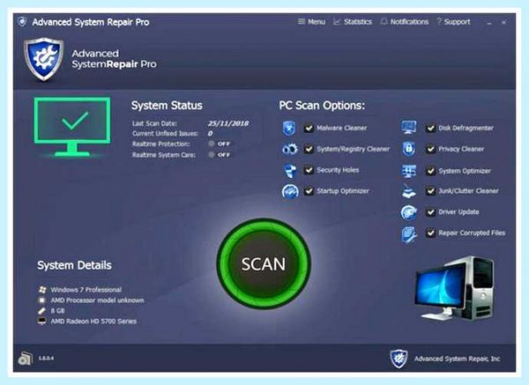Uncheck the Disk Defragmenter checkbox
Viewport: 529px width, 385px height.
click(430, 128)
